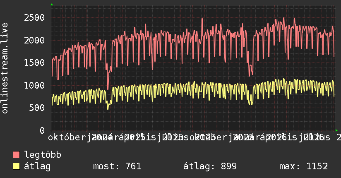
Task: Select the legtöbb legend label
Action: click(x=43, y=155)
